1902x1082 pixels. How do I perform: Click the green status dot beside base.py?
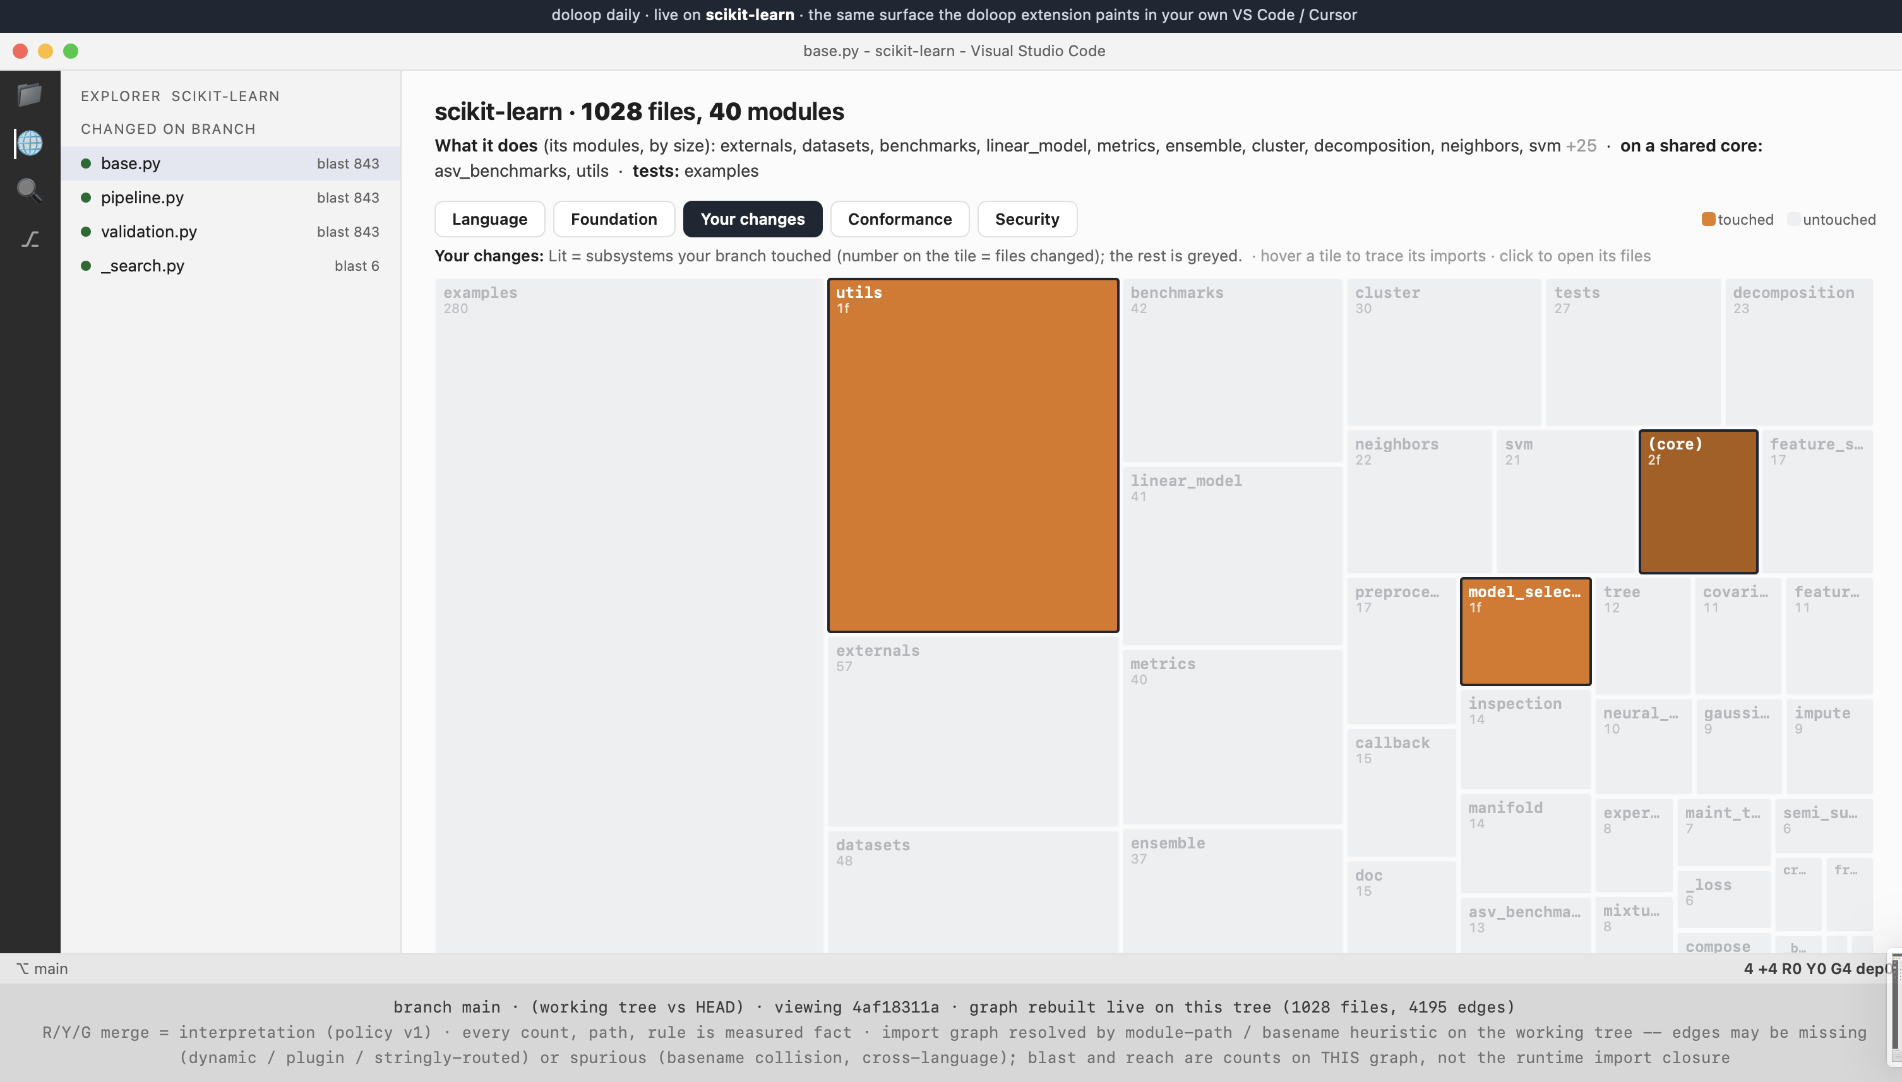(87, 163)
